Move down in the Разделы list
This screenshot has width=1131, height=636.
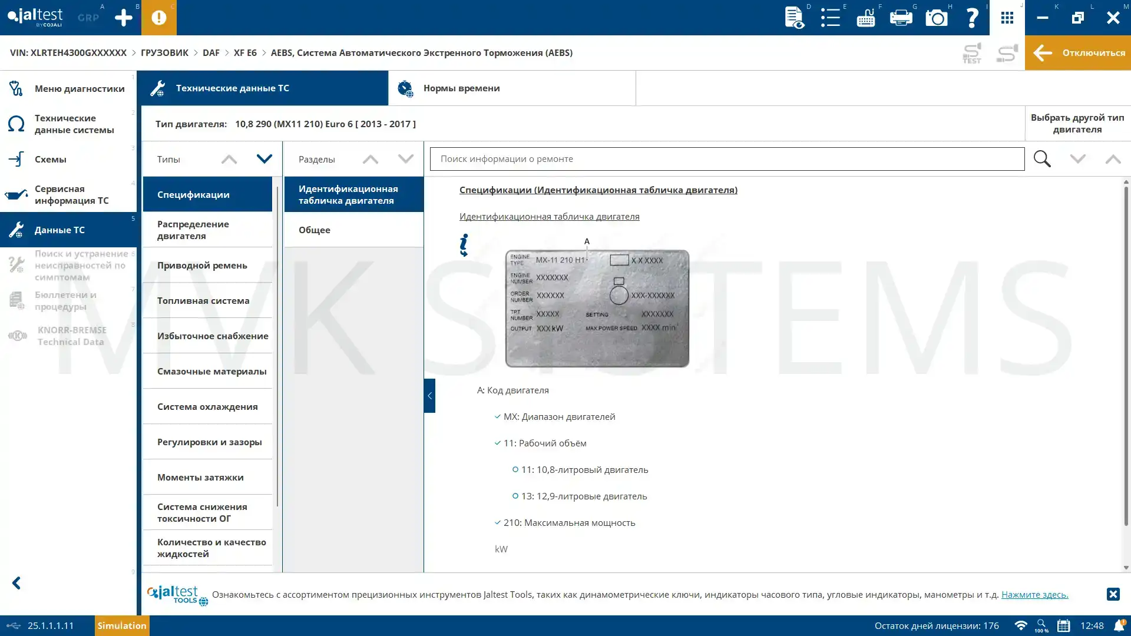406,159
